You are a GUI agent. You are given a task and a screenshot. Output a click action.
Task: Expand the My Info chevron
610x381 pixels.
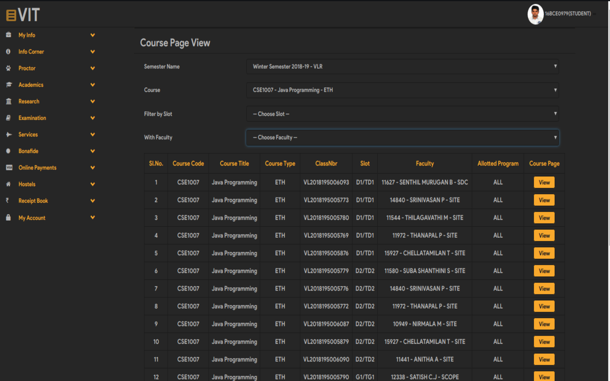pos(92,35)
